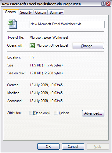Screen dimensions: 112x153
Task: Click the Change... button for Opens with
Action: pyautogui.click(x=88, y=46)
